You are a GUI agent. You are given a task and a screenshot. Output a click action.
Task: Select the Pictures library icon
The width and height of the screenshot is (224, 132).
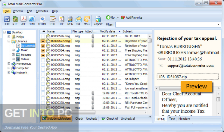(x=18, y=55)
